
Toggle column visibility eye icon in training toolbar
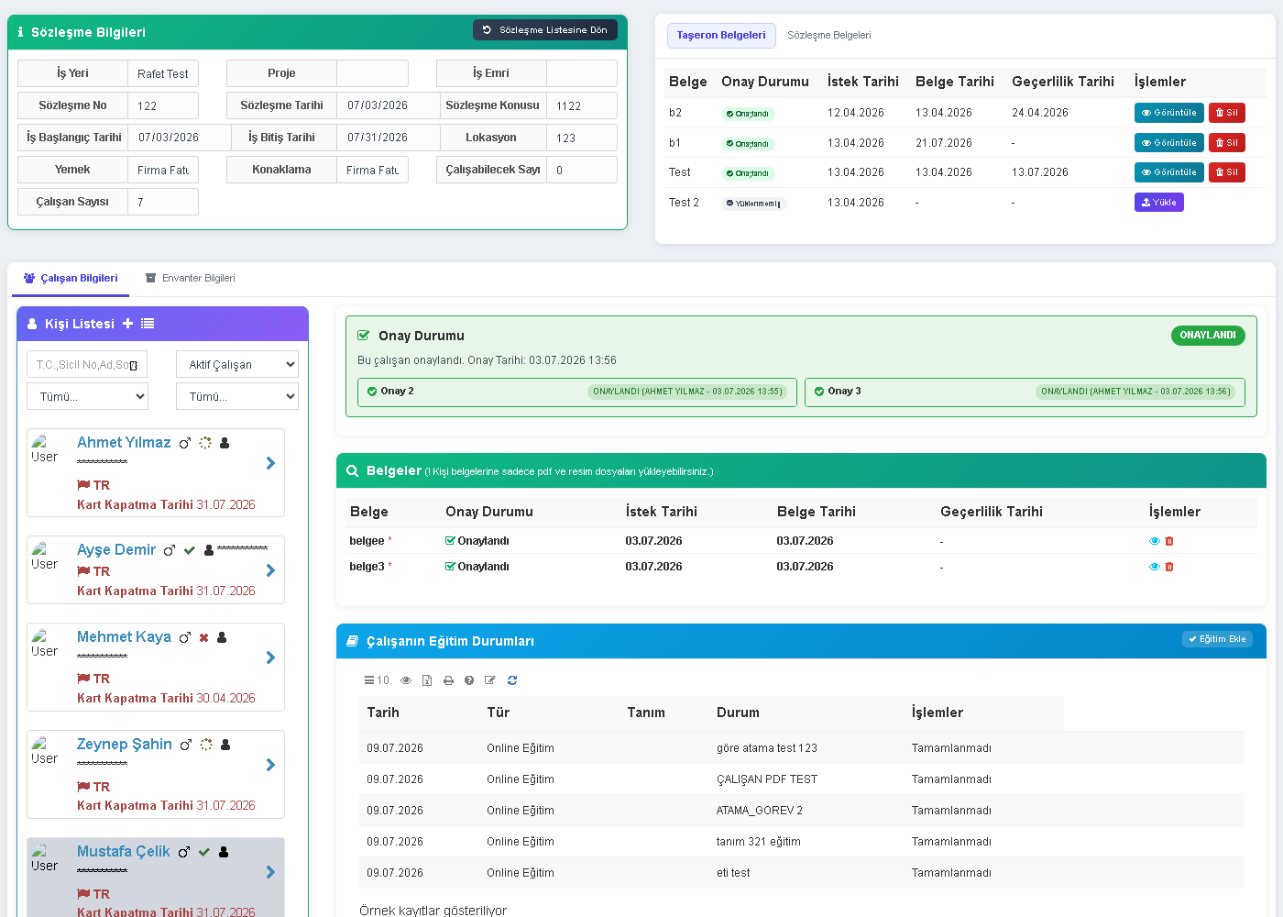point(406,680)
